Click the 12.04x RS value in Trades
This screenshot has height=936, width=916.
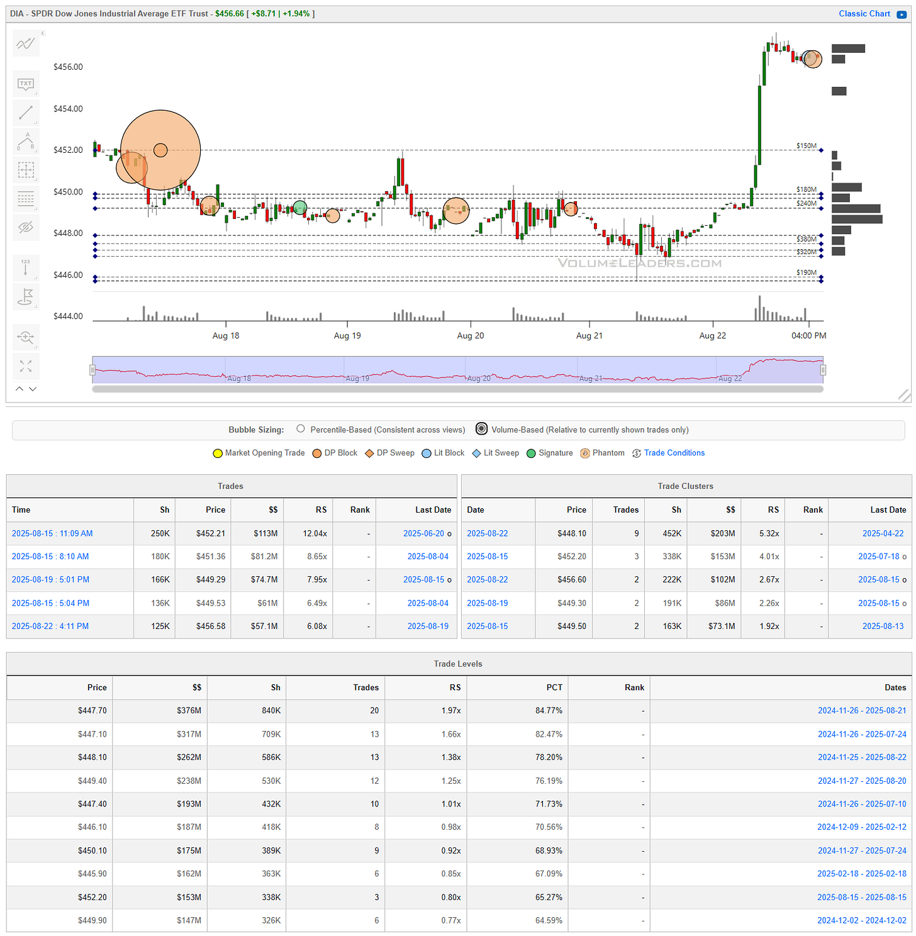(x=315, y=533)
